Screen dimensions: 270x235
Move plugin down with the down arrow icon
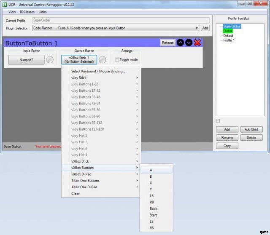189,43
